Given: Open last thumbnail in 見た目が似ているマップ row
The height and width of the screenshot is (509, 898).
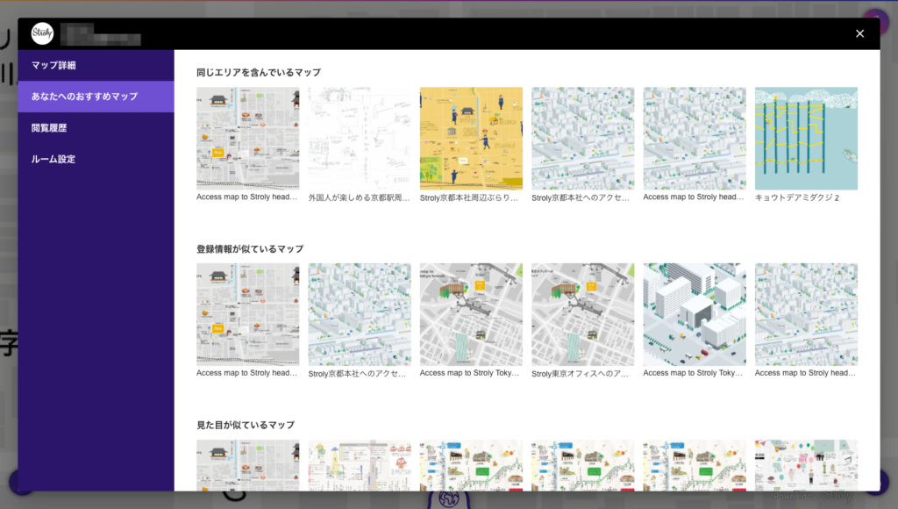Looking at the screenshot, I should coord(806,465).
